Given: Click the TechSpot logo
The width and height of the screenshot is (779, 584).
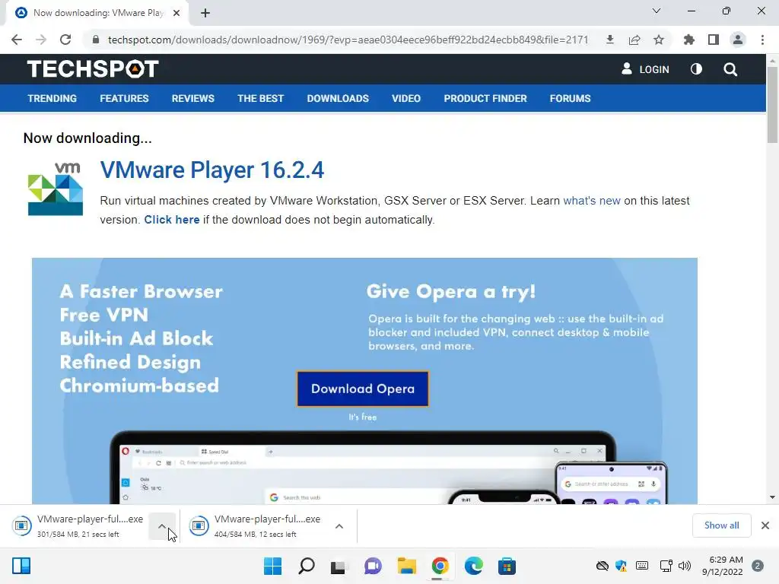Looking at the screenshot, I should point(93,69).
